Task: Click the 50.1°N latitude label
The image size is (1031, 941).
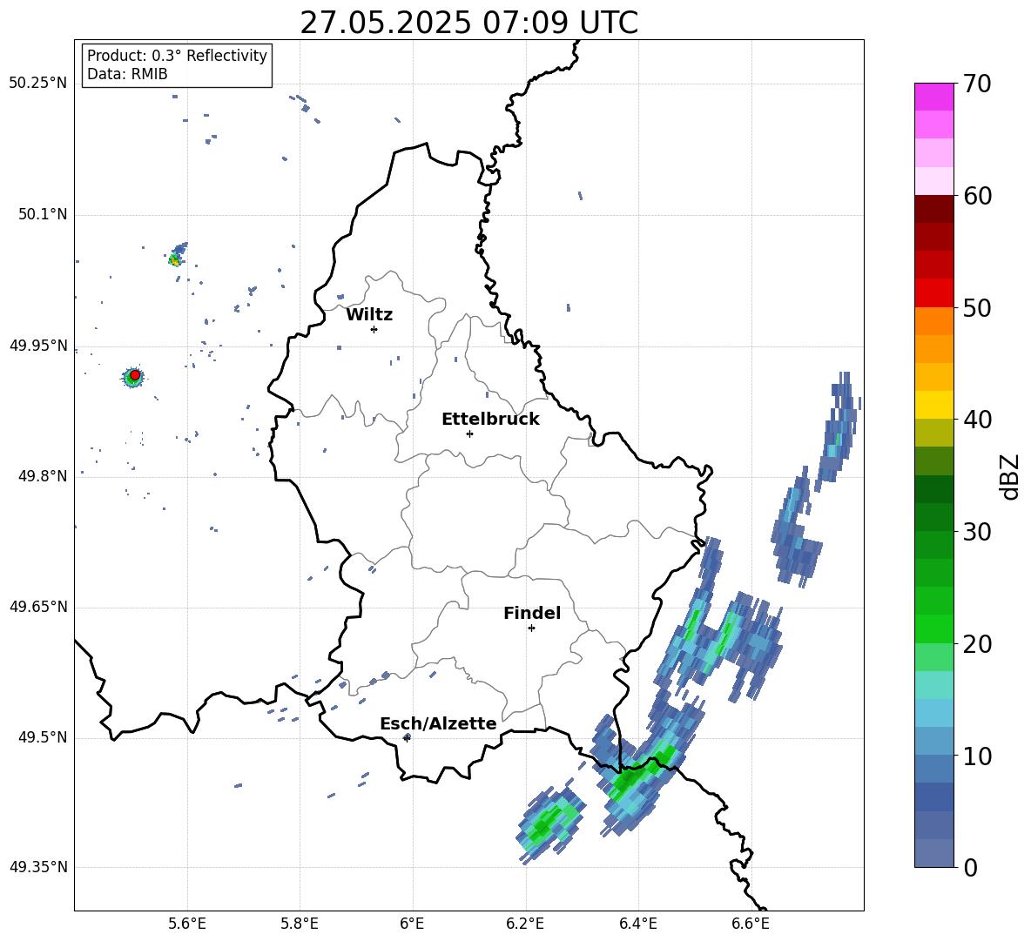Action: coord(42,214)
